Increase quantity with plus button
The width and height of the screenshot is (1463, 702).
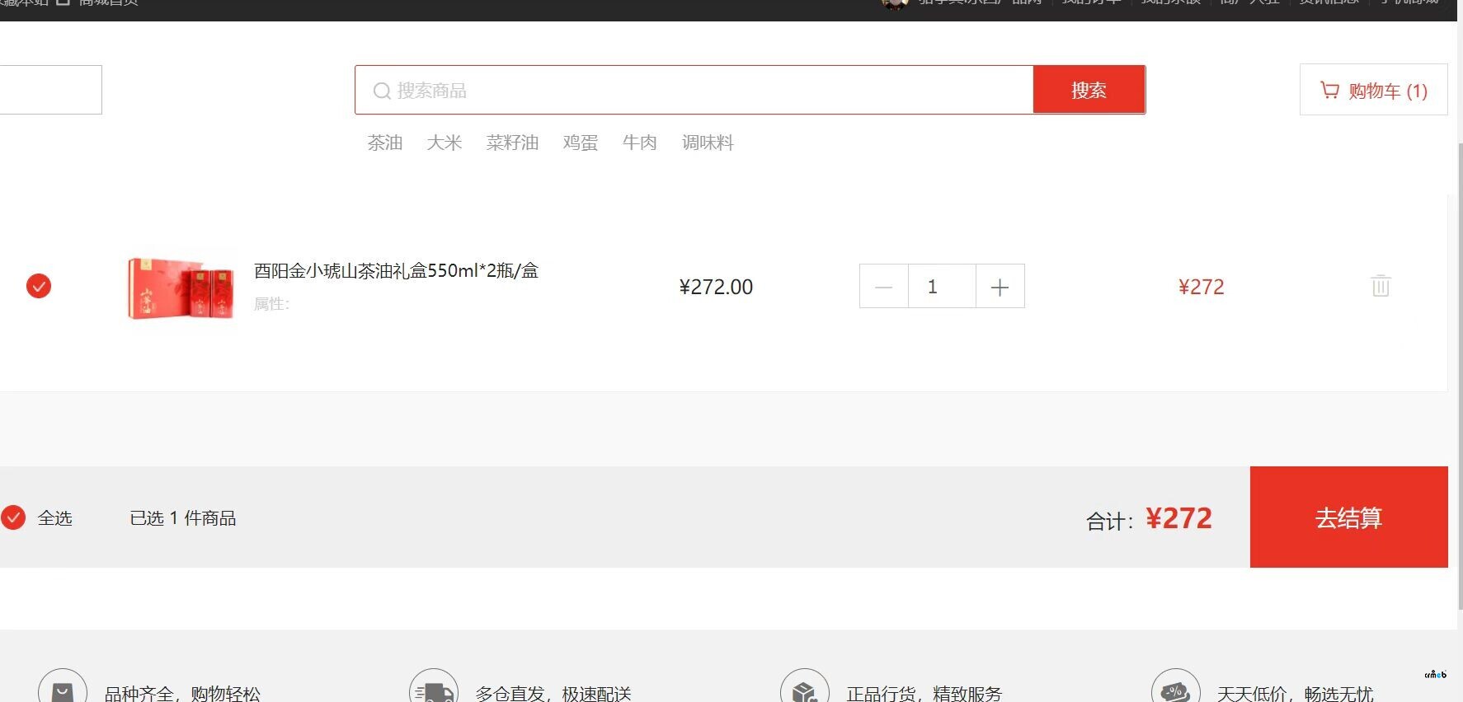coord(1000,287)
